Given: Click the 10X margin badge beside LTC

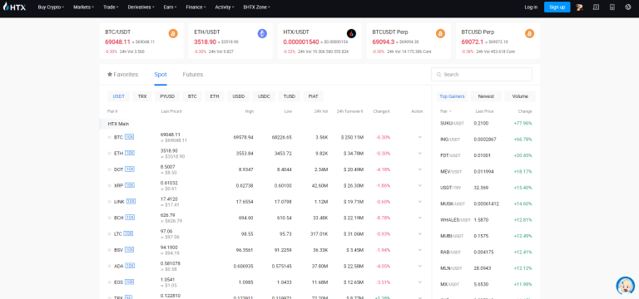Looking at the screenshot, I should (128, 233).
